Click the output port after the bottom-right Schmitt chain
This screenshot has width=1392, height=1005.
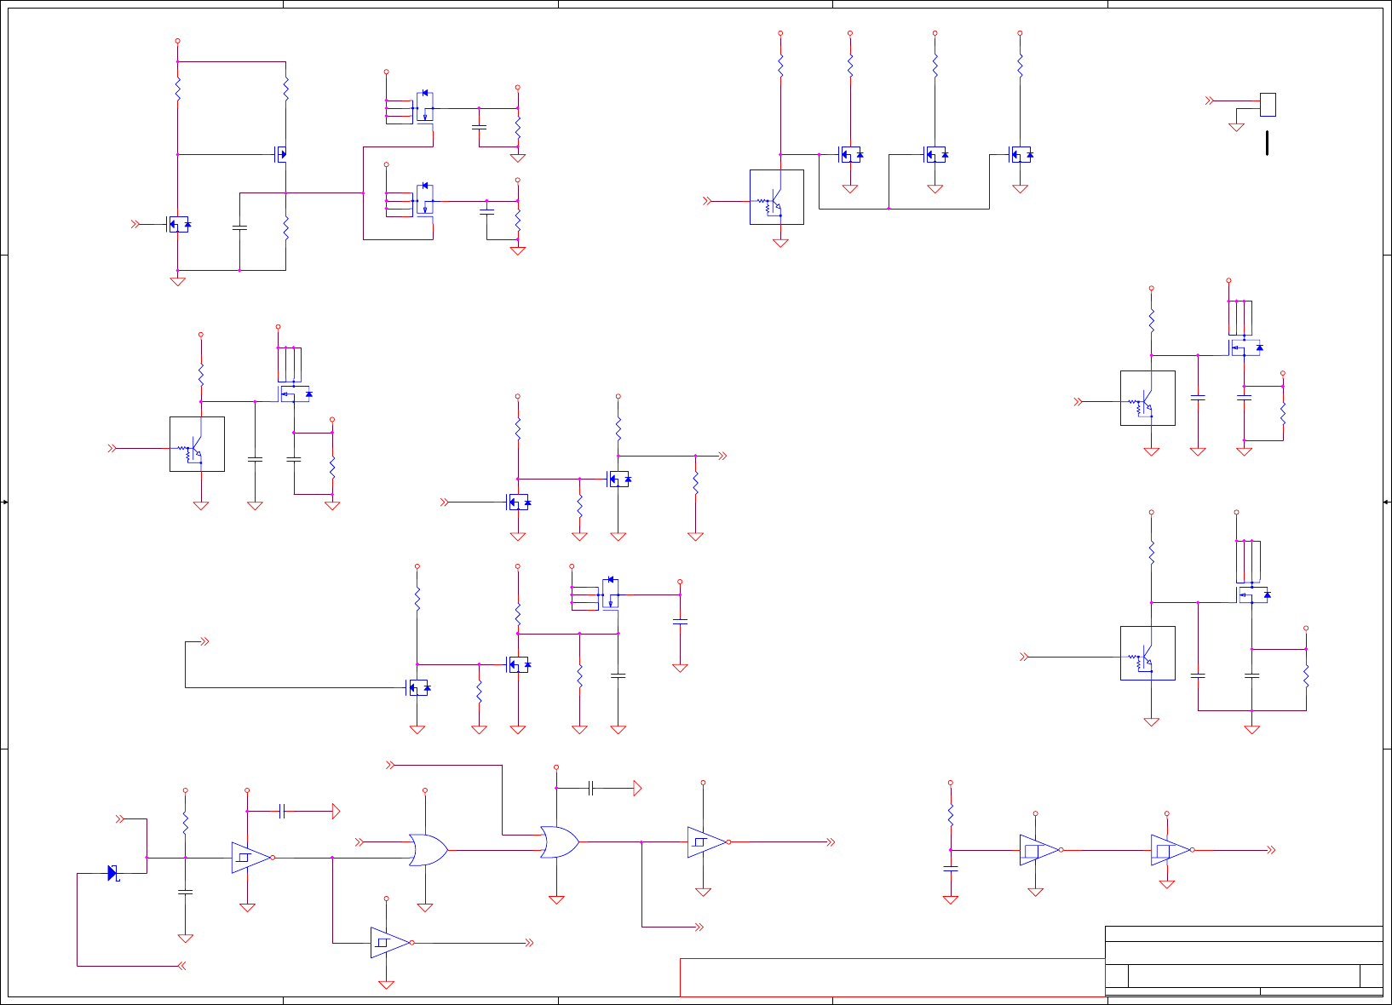(1272, 850)
